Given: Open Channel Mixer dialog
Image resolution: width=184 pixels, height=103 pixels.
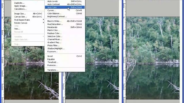Looking at the screenshot, I should point(65,39).
